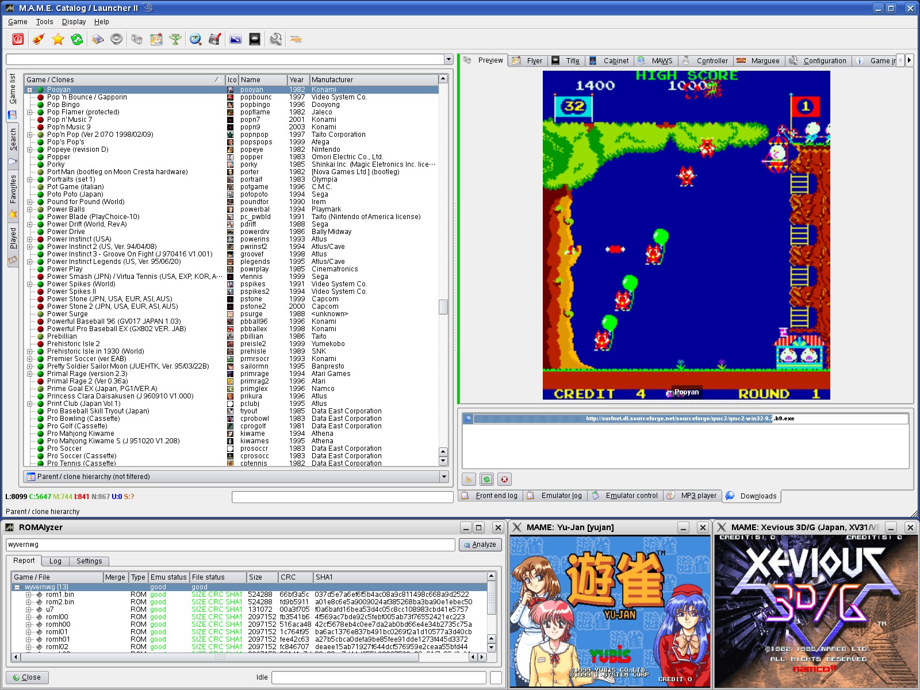Open the Display menu
This screenshot has height=690, width=920.
74,22
